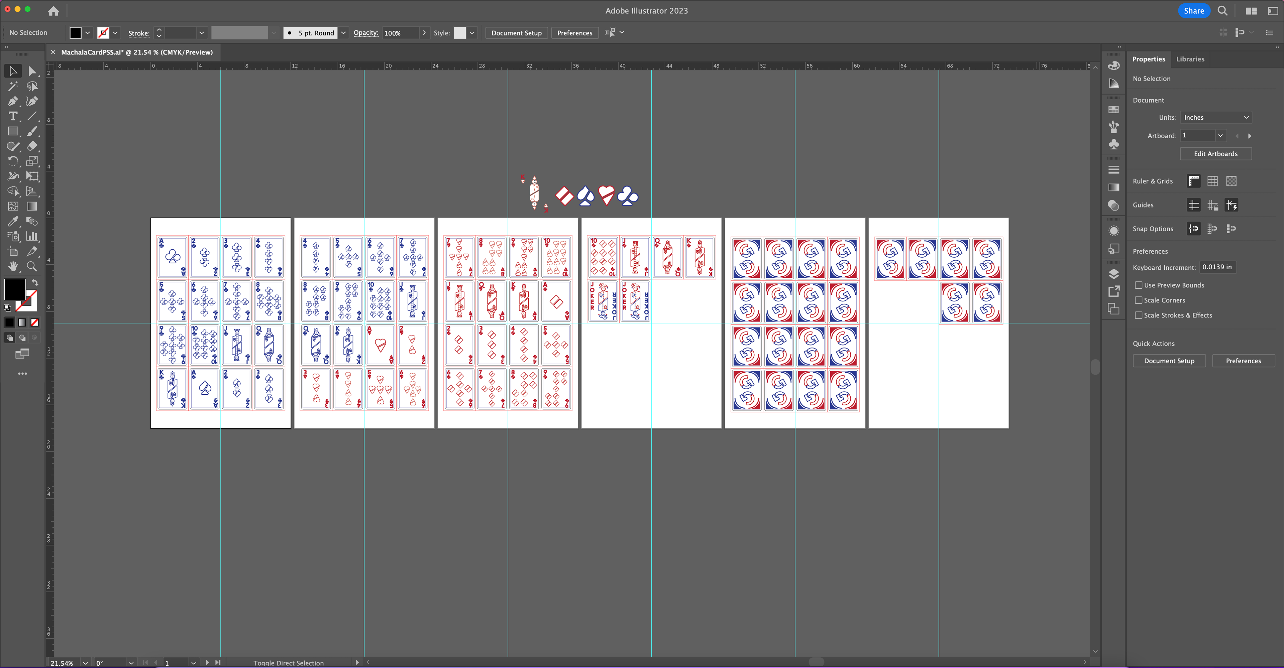Pick the Lasso tool

coord(32,86)
